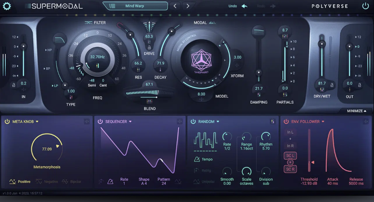The image size is (374, 202).
Task: Select the LP filter type
Action: point(55,85)
